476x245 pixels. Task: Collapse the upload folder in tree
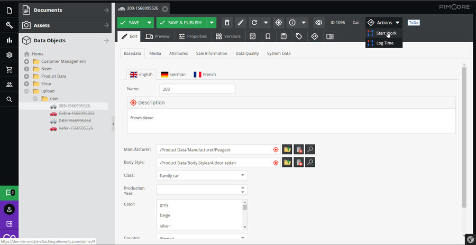[26, 91]
